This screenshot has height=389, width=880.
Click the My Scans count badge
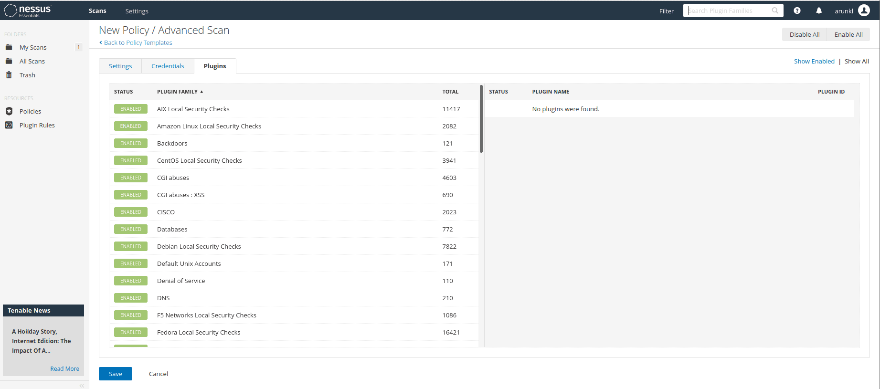[x=79, y=47]
